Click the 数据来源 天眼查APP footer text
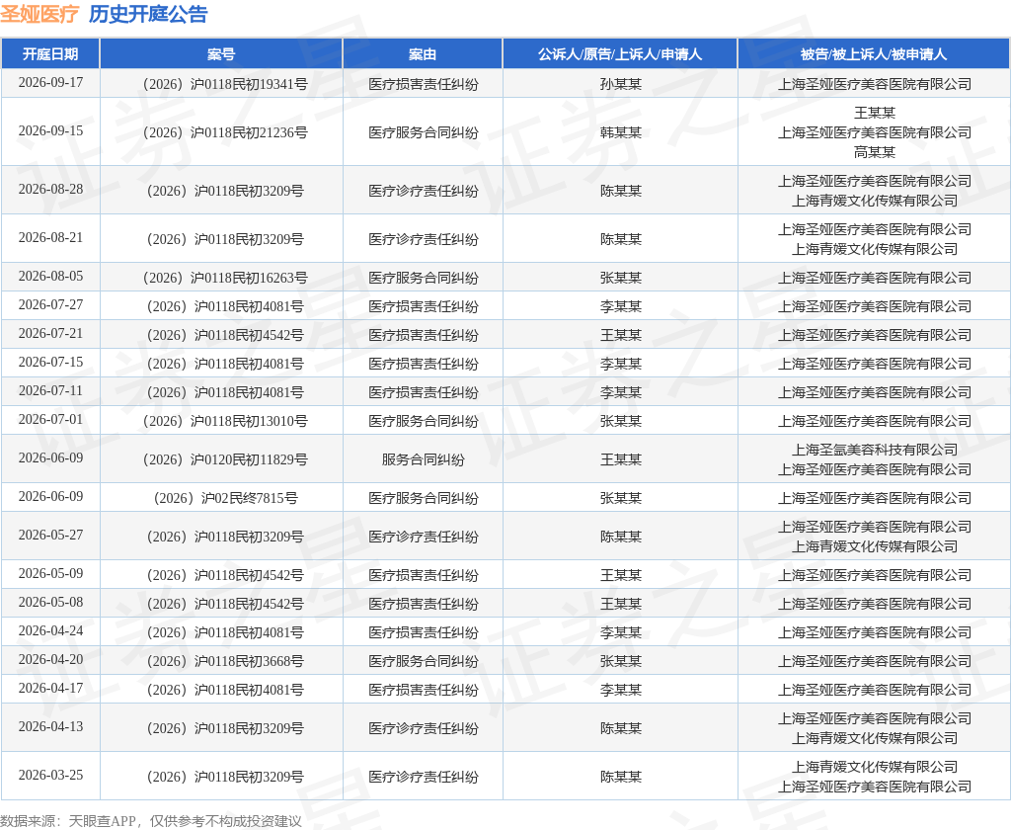 coord(151,821)
